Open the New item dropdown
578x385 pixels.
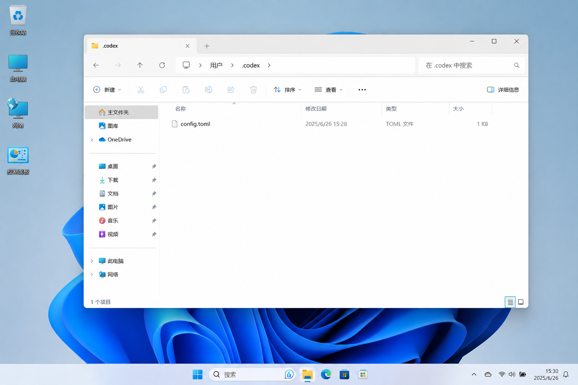107,89
